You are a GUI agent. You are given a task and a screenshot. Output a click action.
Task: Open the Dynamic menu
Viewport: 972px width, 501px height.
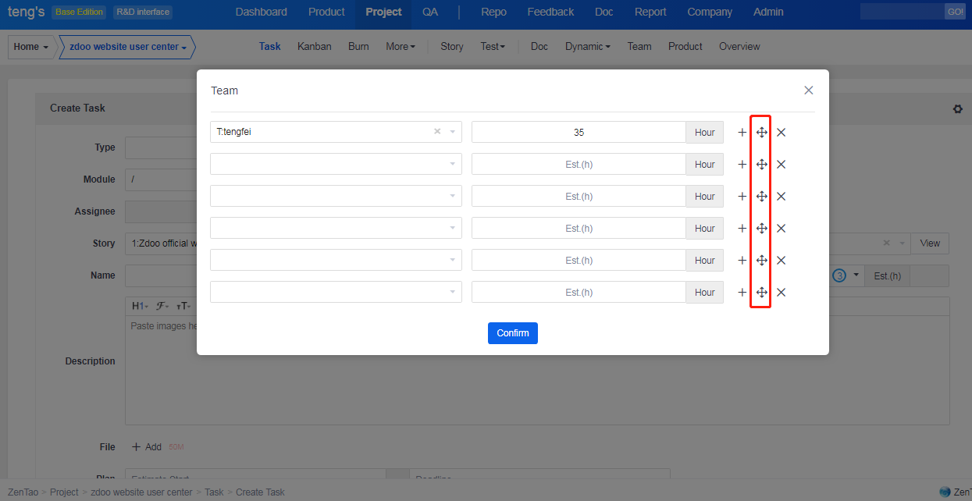[x=587, y=47]
